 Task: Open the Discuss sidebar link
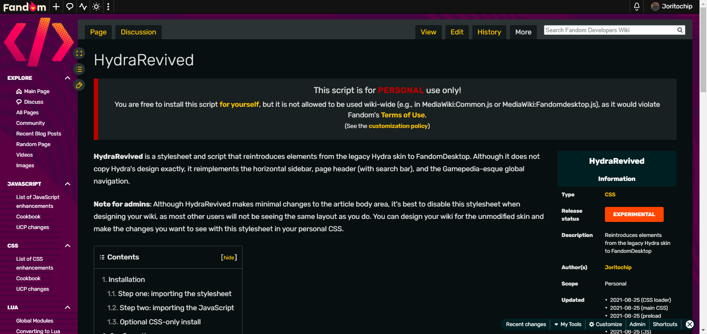coord(30,102)
